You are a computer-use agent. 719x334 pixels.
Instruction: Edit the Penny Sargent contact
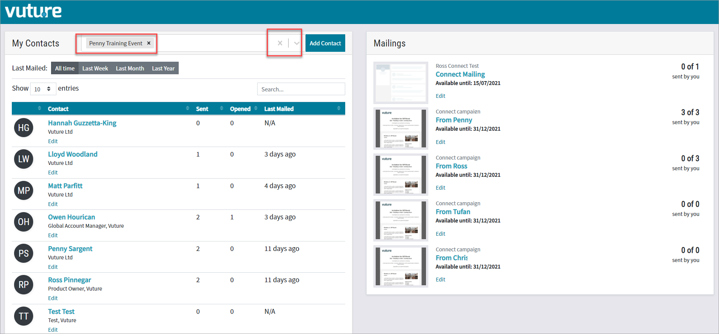[x=53, y=267]
